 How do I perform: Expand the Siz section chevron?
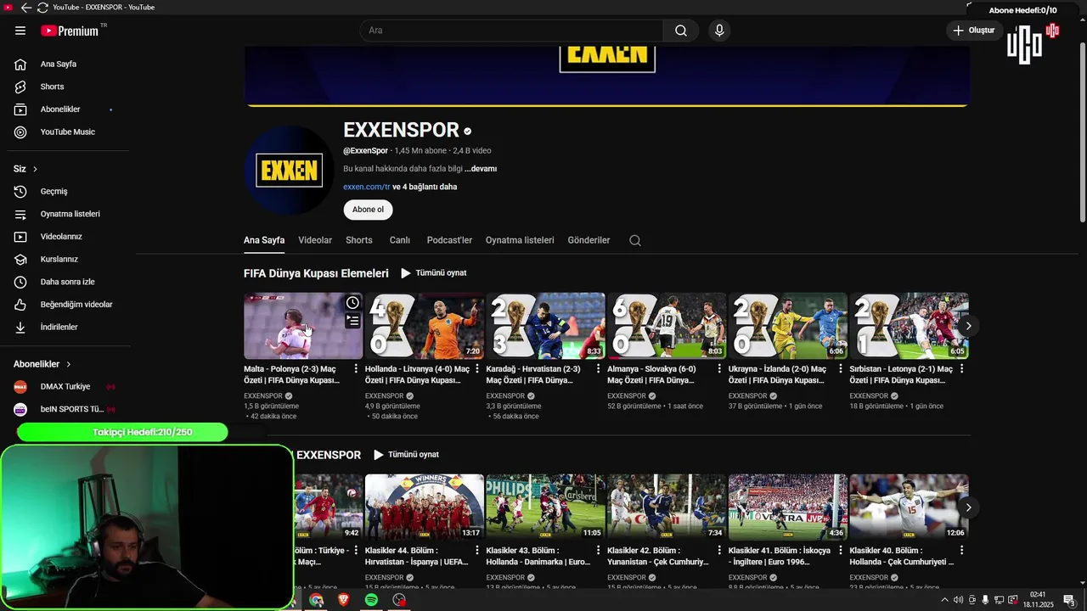coord(35,169)
